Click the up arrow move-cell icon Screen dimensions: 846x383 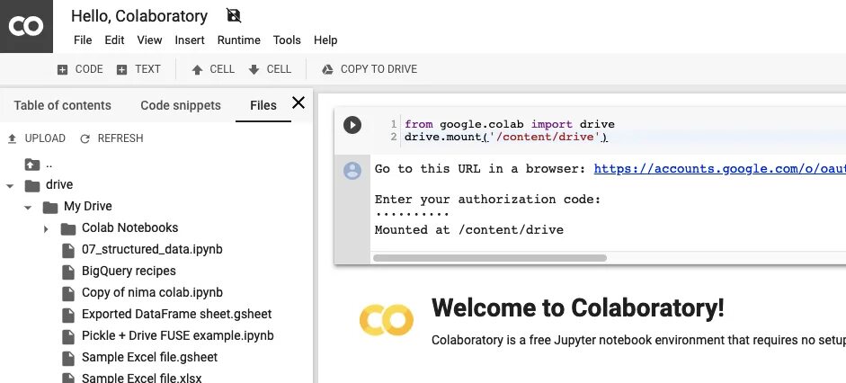[198, 69]
